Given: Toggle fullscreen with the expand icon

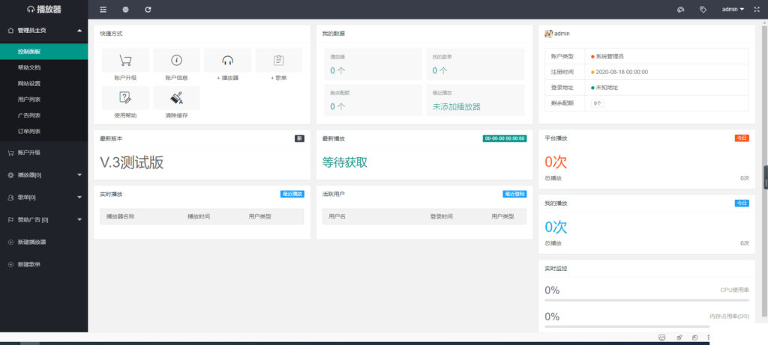Looking at the screenshot, I should pyautogui.click(x=755, y=10).
